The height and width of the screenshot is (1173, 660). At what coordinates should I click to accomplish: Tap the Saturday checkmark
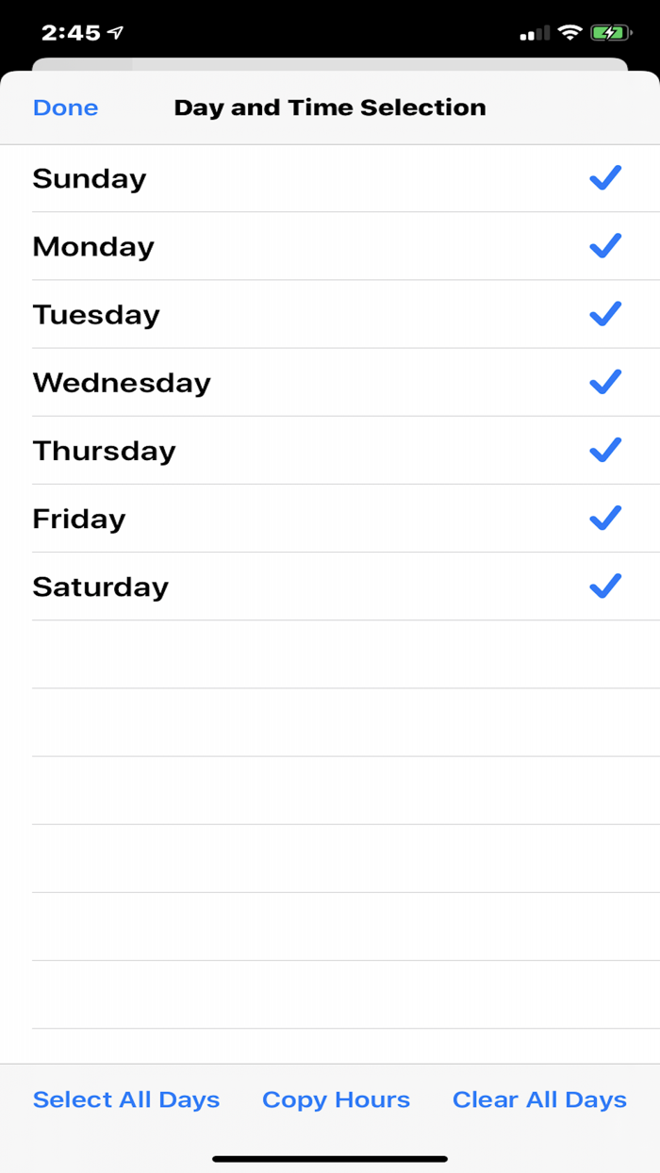tap(604, 586)
